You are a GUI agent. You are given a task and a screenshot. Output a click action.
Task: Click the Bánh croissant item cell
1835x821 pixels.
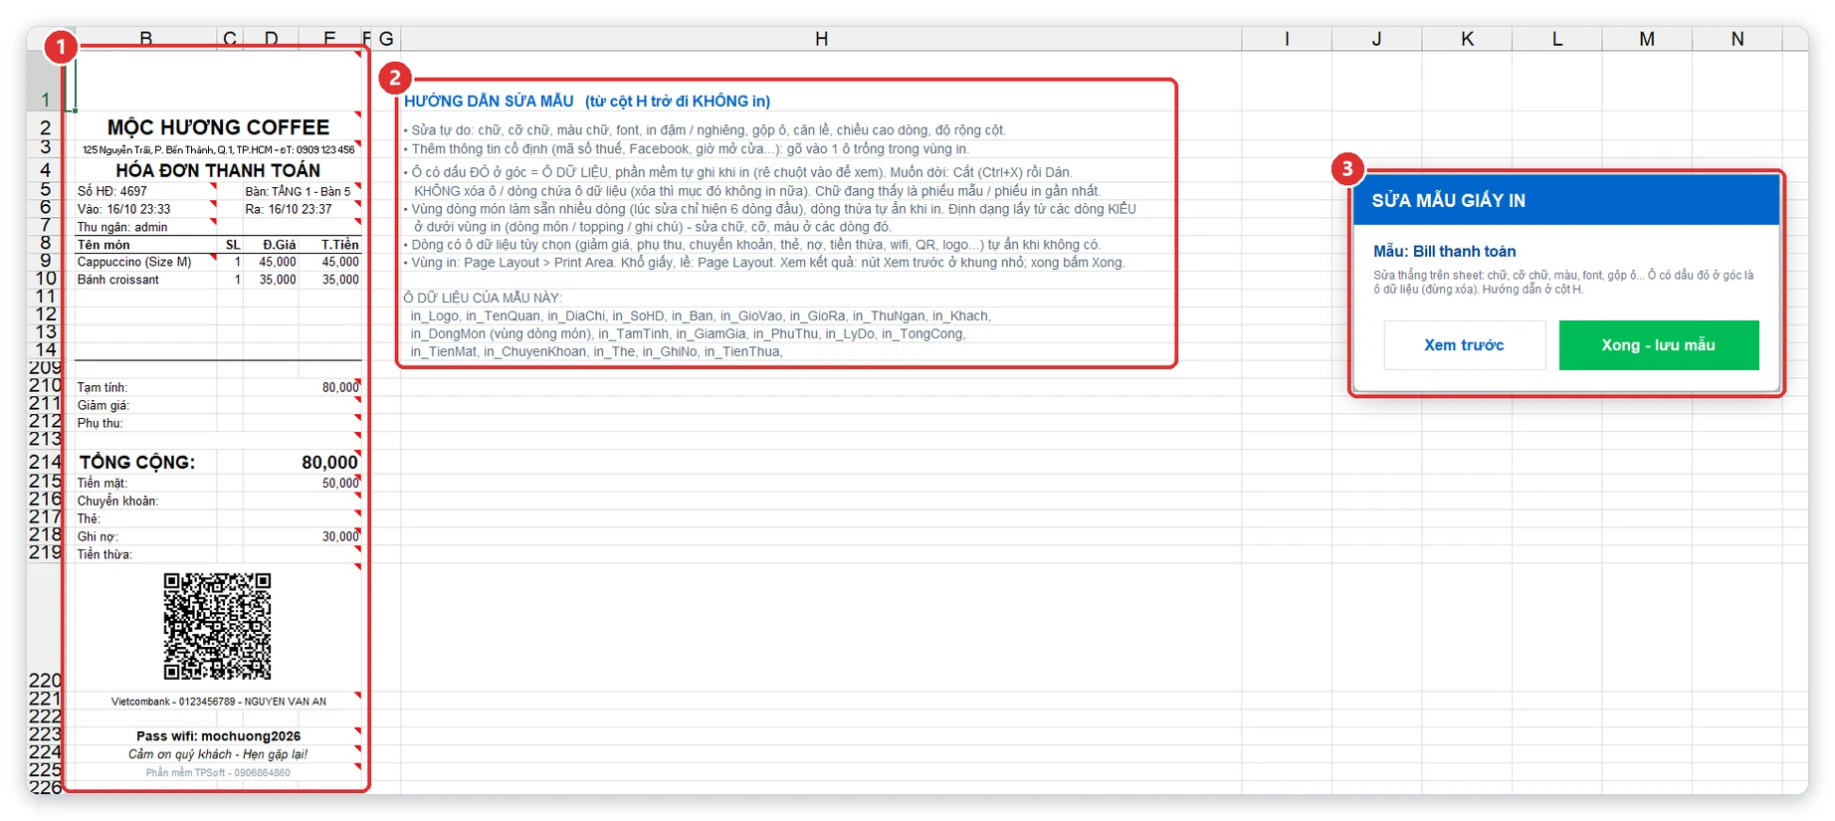point(146,280)
